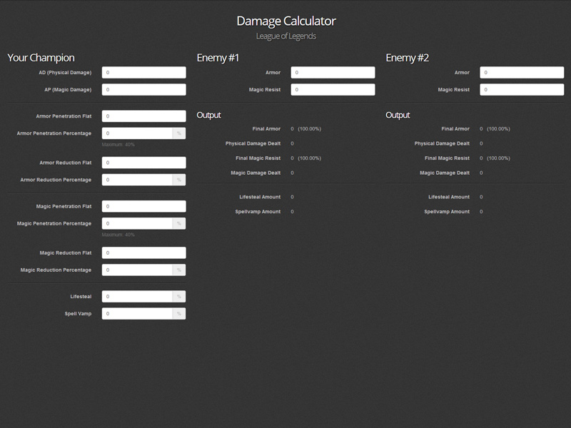Screen dimensions: 571x428
Task: Click Enemy #1 Physical Damage Dealt label
Action: tap(253, 143)
